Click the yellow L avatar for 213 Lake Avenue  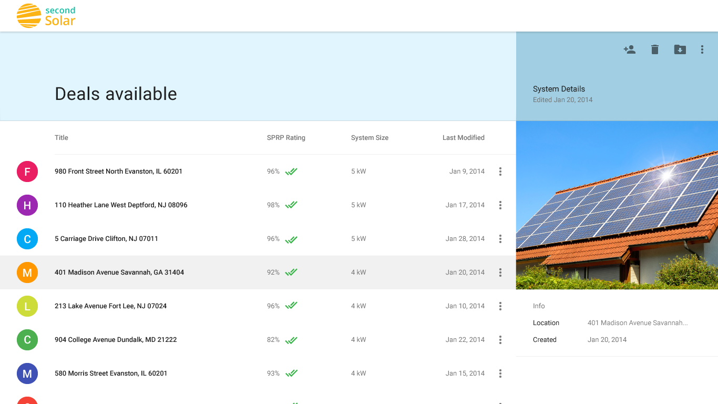tap(27, 306)
